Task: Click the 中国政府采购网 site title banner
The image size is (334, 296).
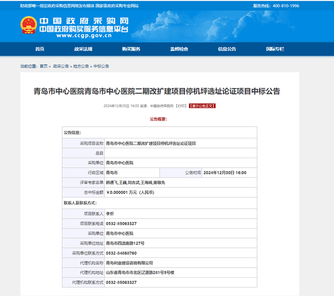Action: coord(83,21)
